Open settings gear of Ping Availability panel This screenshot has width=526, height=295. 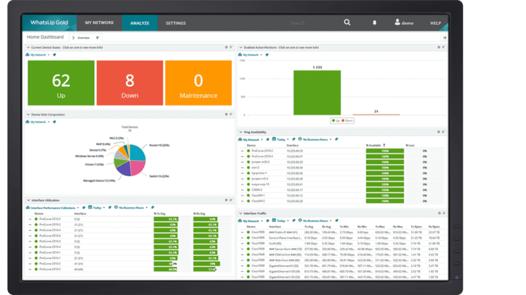pyautogui.click(x=439, y=132)
